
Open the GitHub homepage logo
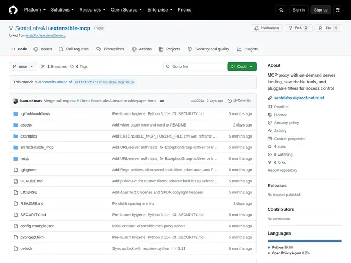13,10
